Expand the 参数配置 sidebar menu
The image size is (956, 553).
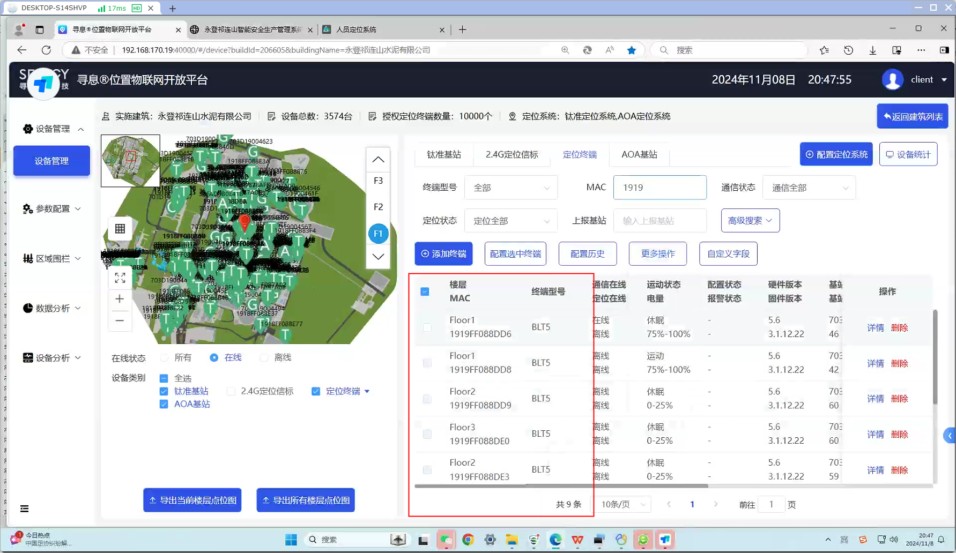click(52, 209)
